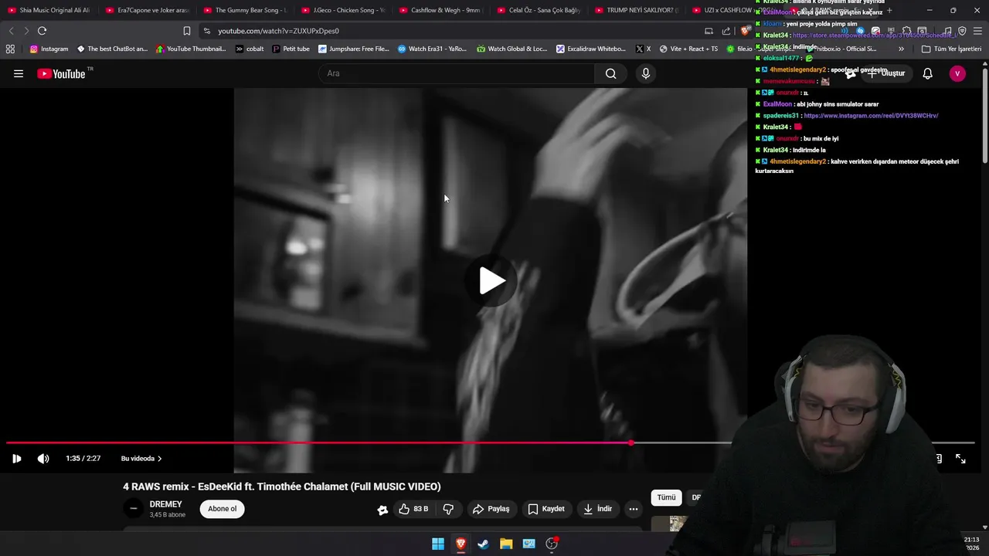Switch to Shia Music Original Ali Ali tab
The width and height of the screenshot is (989, 556).
tap(49, 10)
